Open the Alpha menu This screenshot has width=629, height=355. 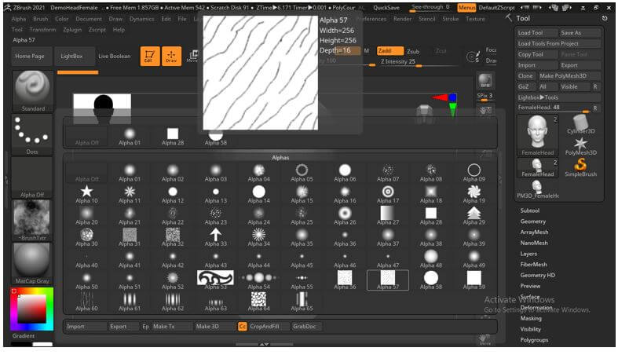coord(19,20)
